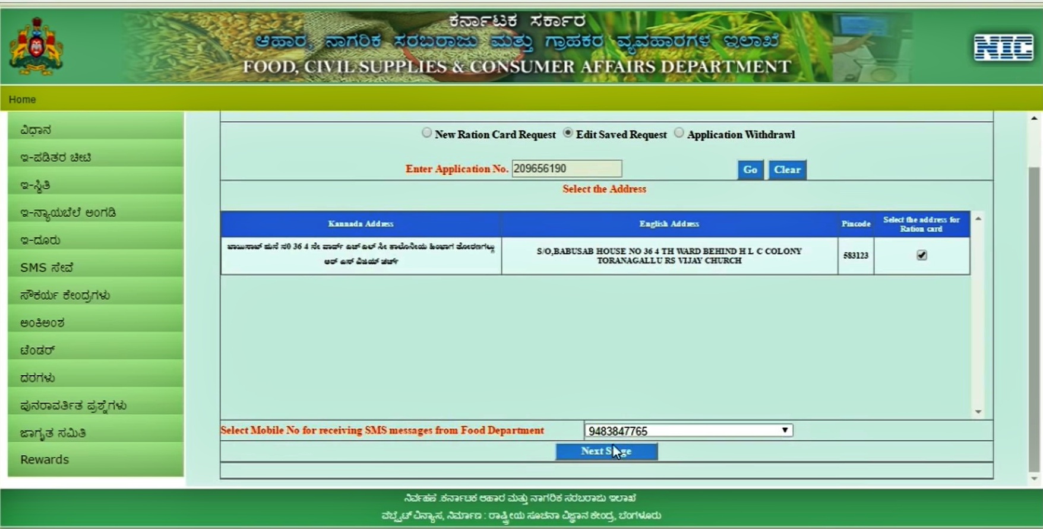Select New Ration Card Request radio
Viewport: 1043px width, 529px height.
click(426, 133)
